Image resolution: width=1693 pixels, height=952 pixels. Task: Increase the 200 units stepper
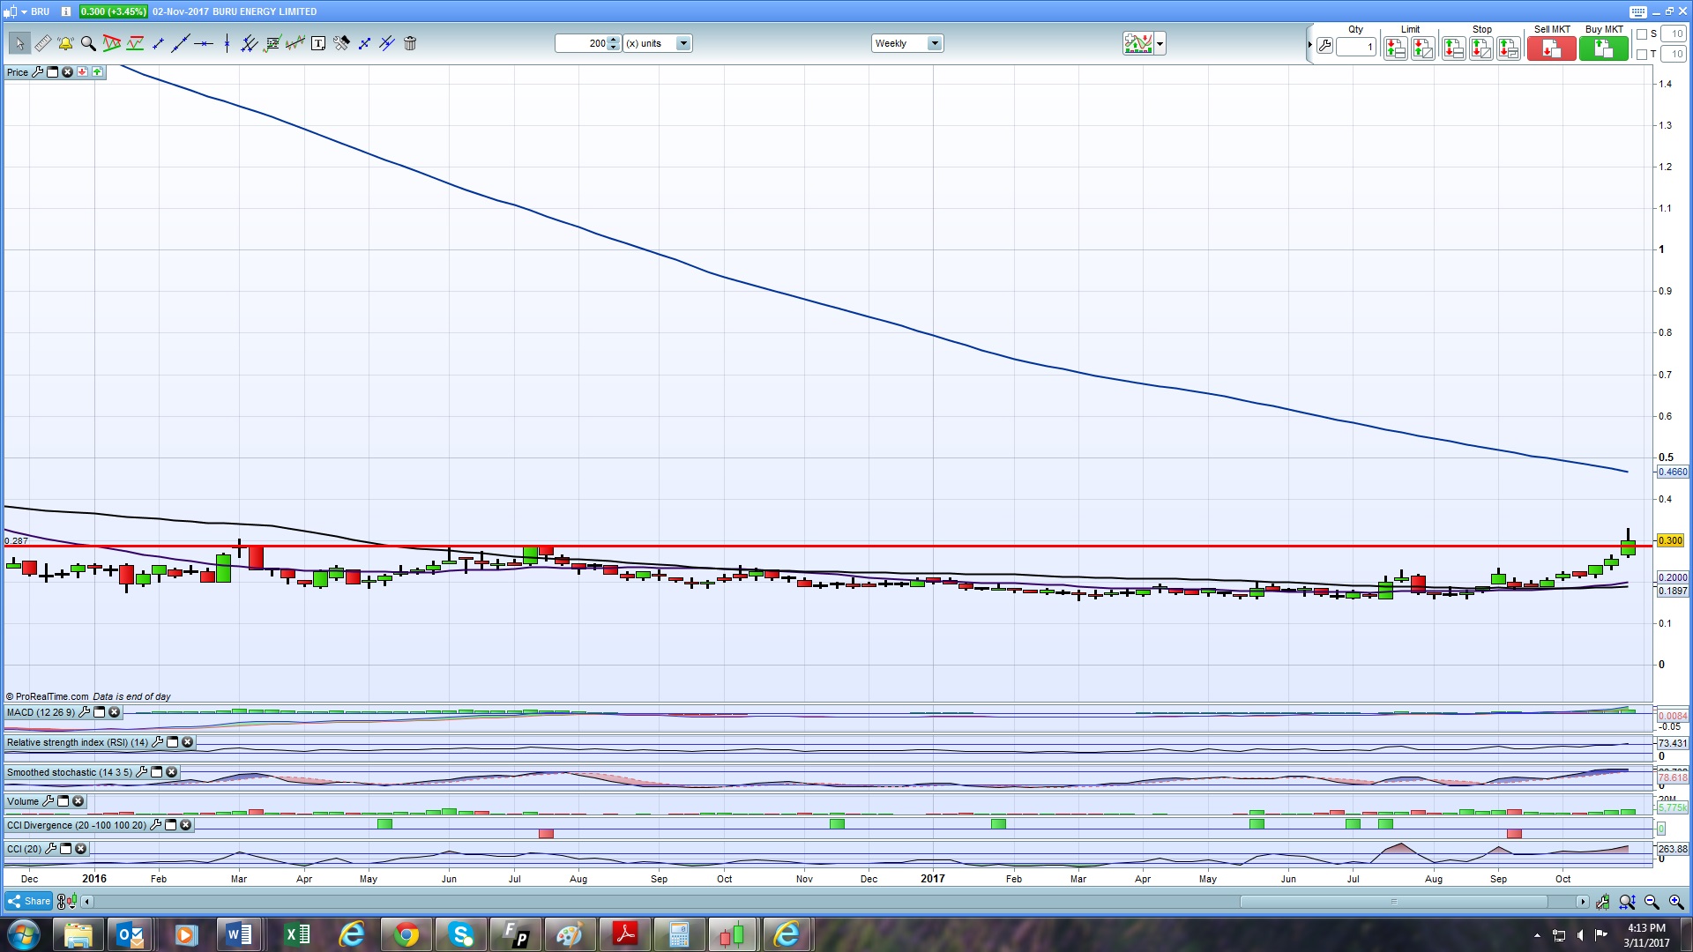(614, 40)
